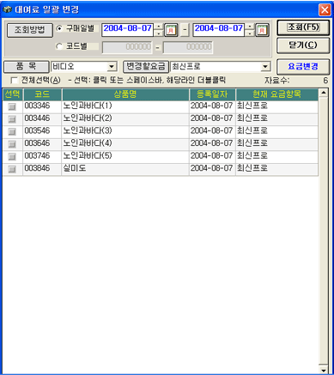Click the 현재 요금항목 column header
This screenshot has width=334, height=375.
276,94
